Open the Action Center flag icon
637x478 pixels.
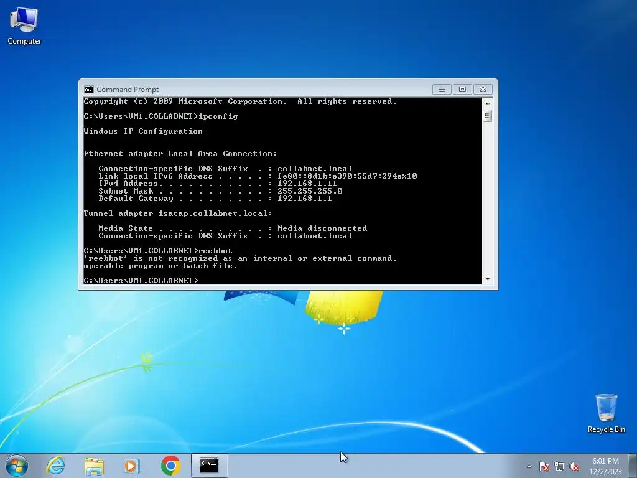pos(544,467)
